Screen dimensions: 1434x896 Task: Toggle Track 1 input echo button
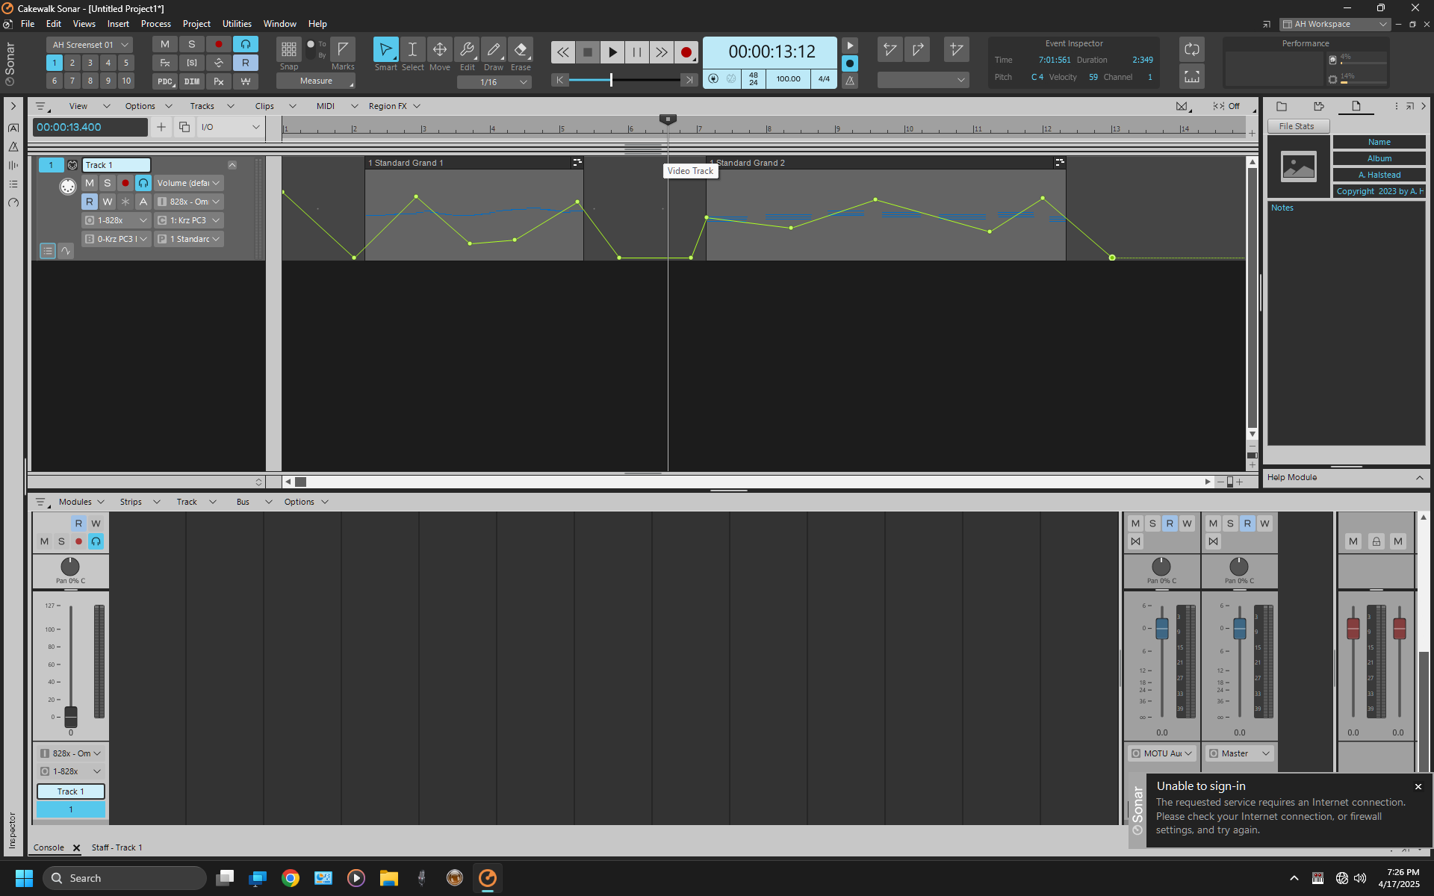[x=143, y=183]
